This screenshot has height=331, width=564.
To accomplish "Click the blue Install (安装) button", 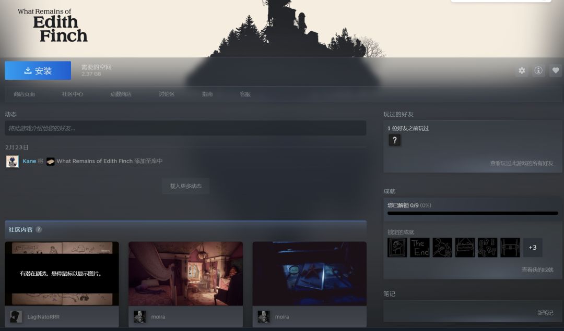I will (38, 70).
